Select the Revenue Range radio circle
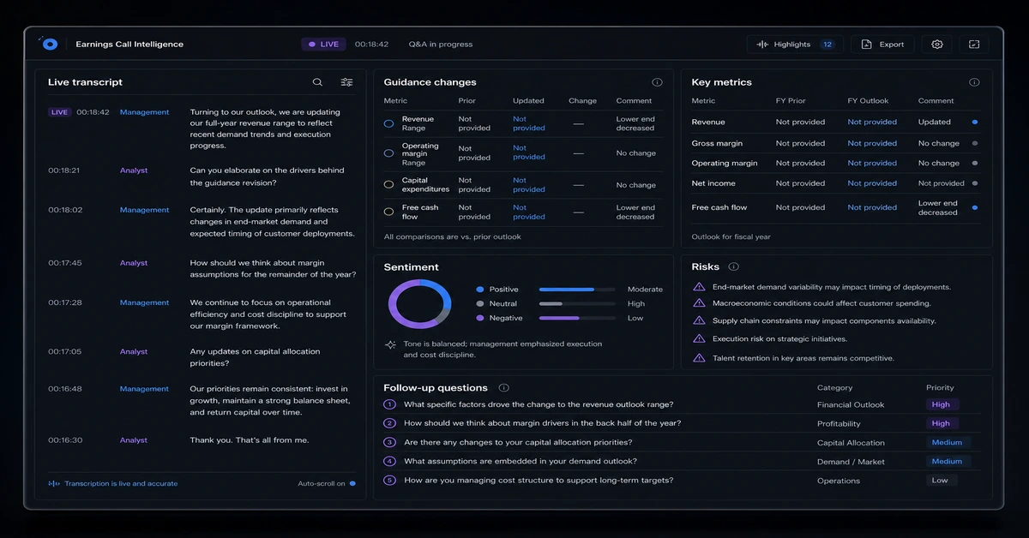1029x538 pixels. (388, 123)
